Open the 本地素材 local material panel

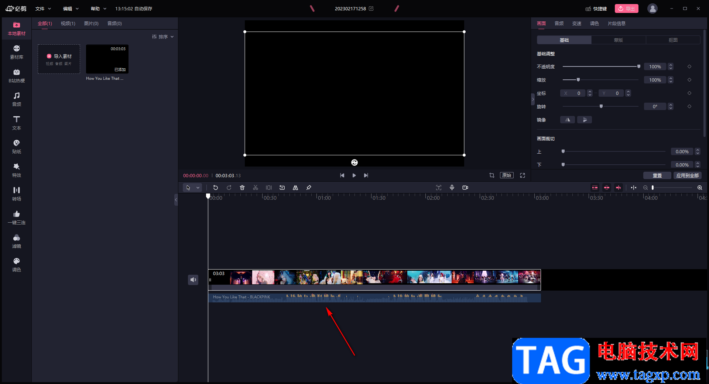pos(17,29)
